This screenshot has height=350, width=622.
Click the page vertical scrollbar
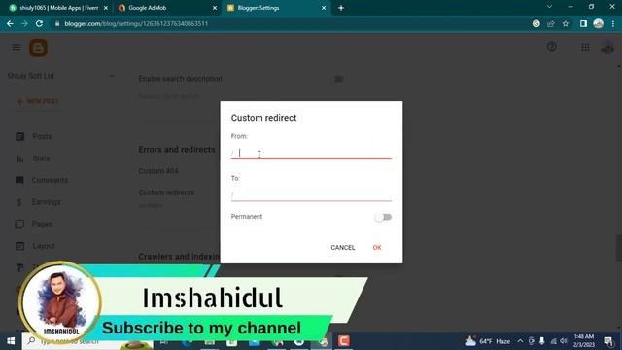(618, 248)
